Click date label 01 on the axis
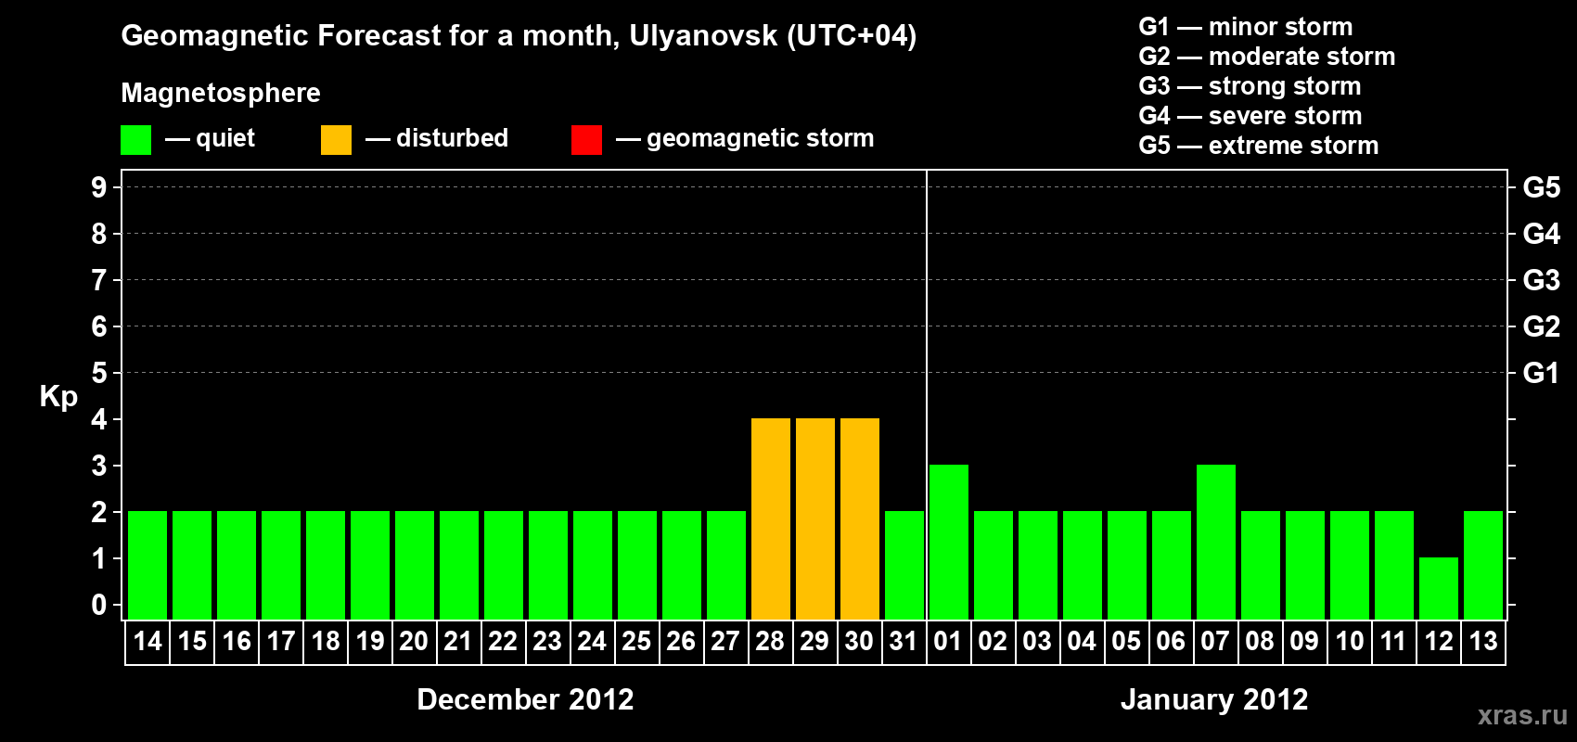The image size is (1577, 742). (948, 641)
